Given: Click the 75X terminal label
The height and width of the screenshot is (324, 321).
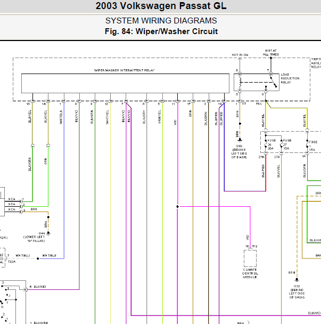Looking at the screenshot, I should coord(258,104).
